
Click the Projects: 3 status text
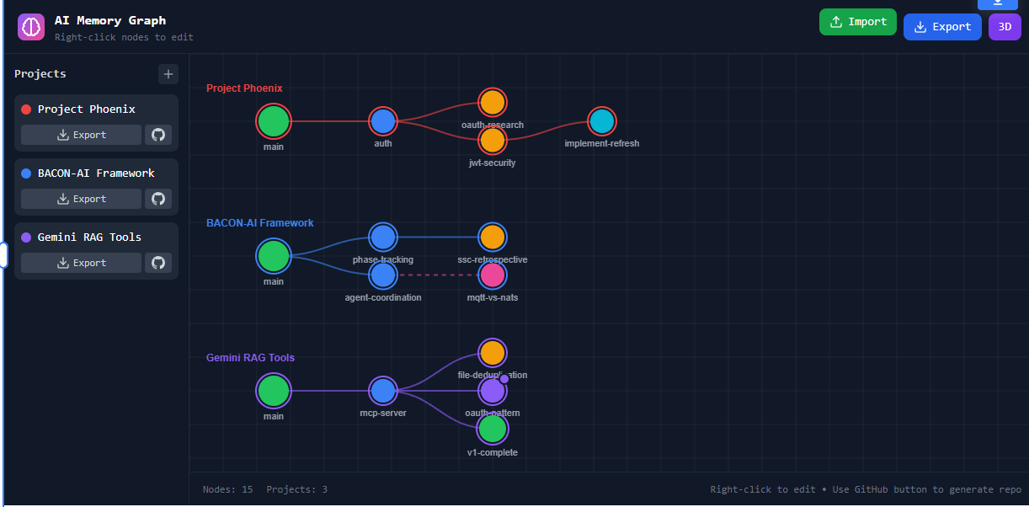click(x=297, y=489)
